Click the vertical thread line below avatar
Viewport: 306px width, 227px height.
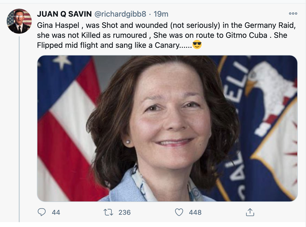point(19,128)
